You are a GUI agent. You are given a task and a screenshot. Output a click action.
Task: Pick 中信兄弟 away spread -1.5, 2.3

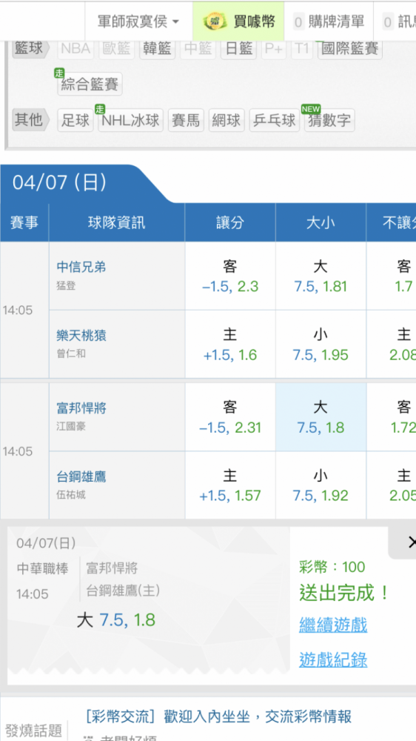pyautogui.click(x=230, y=276)
